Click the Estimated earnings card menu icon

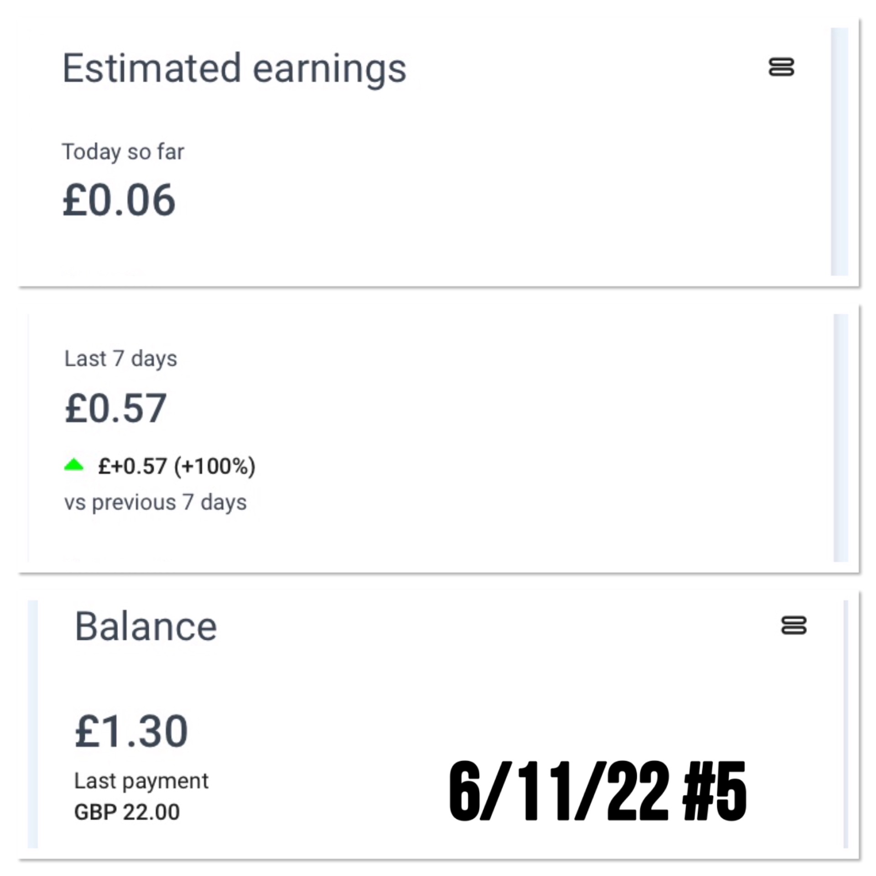tap(781, 67)
